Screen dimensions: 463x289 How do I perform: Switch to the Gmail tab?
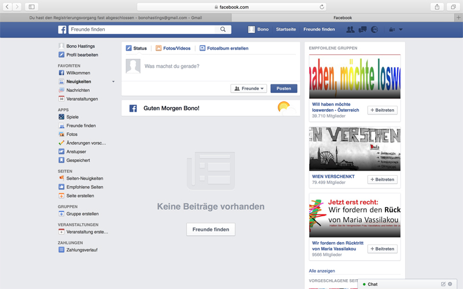(116, 18)
